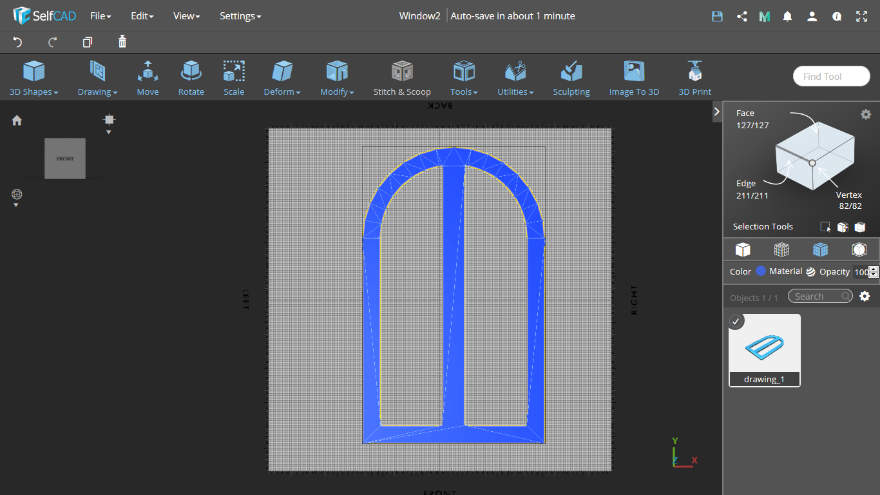880x495 pixels.
Task: Open the Rotate tool
Action: tap(191, 78)
